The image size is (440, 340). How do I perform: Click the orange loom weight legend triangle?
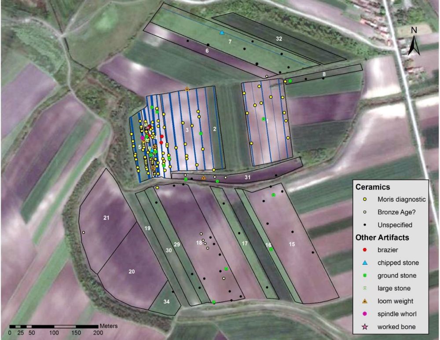point(365,301)
